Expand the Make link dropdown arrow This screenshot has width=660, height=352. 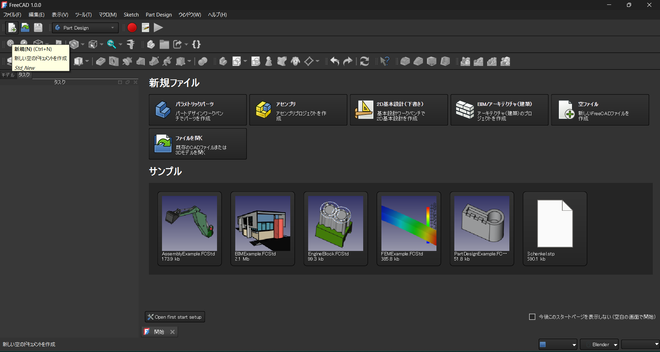186,44
